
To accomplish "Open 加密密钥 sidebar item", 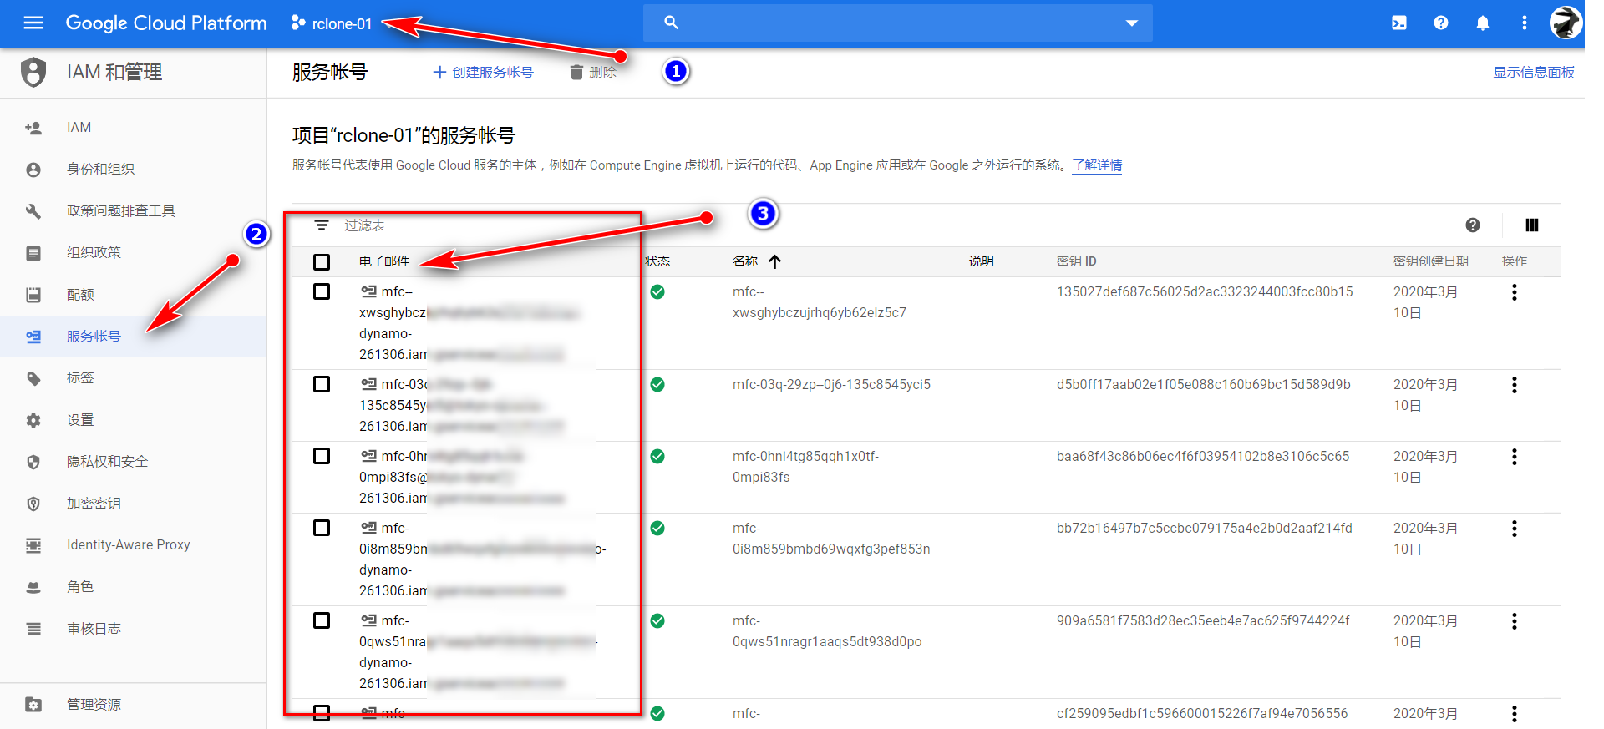I will [x=134, y=503].
